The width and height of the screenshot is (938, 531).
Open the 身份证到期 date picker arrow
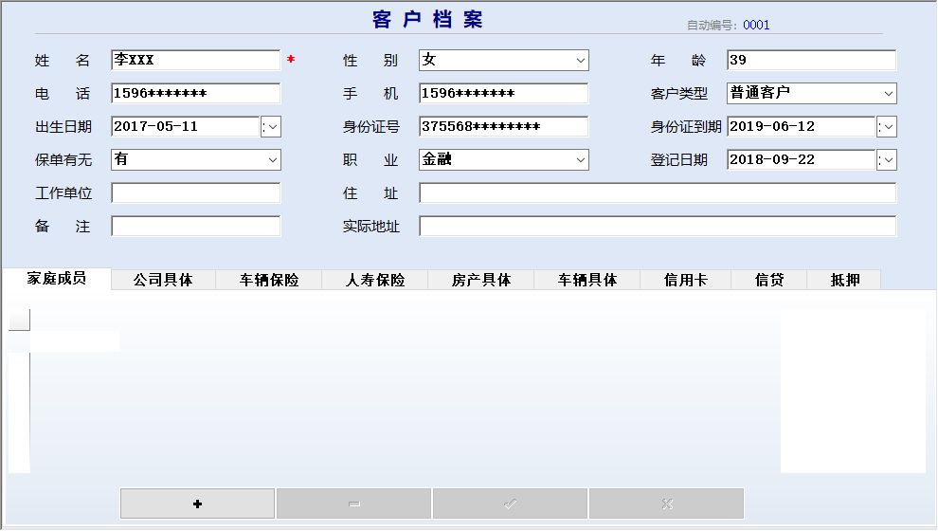(x=887, y=127)
